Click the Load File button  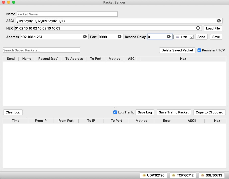pos(213,28)
